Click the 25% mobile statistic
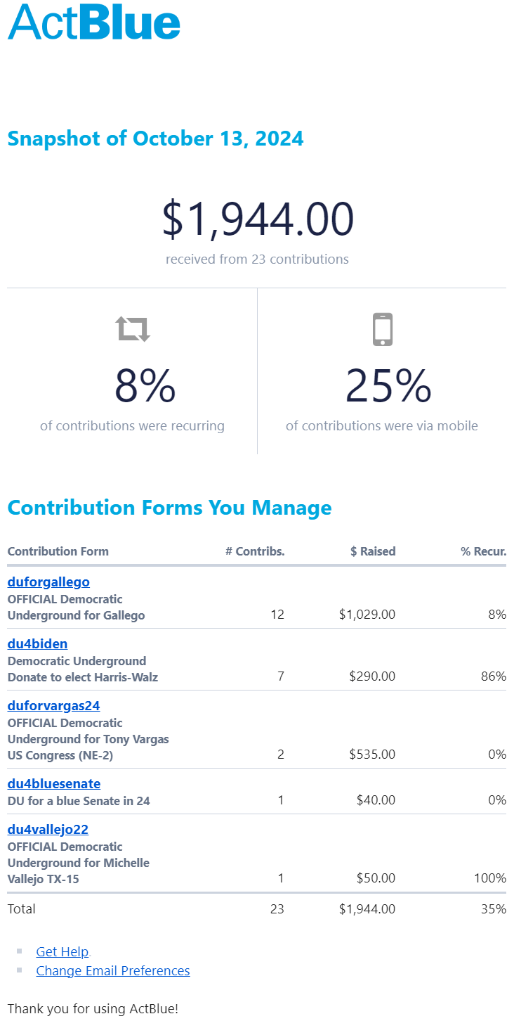 point(388,385)
